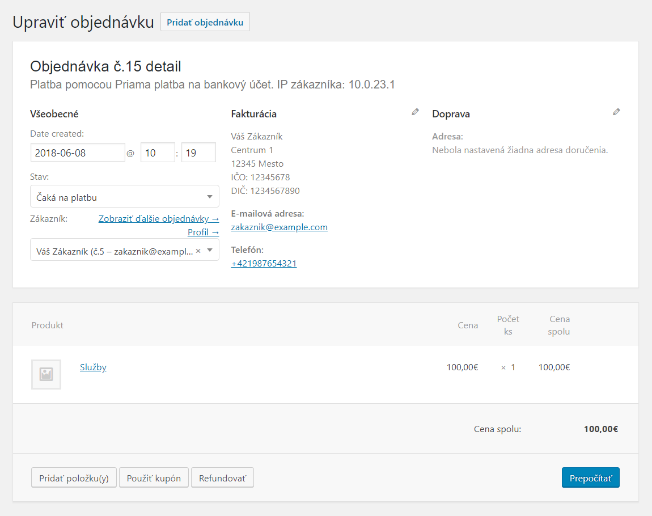
Task: Open the Zobraziť ďalšie objednávky link
Action: coord(159,219)
